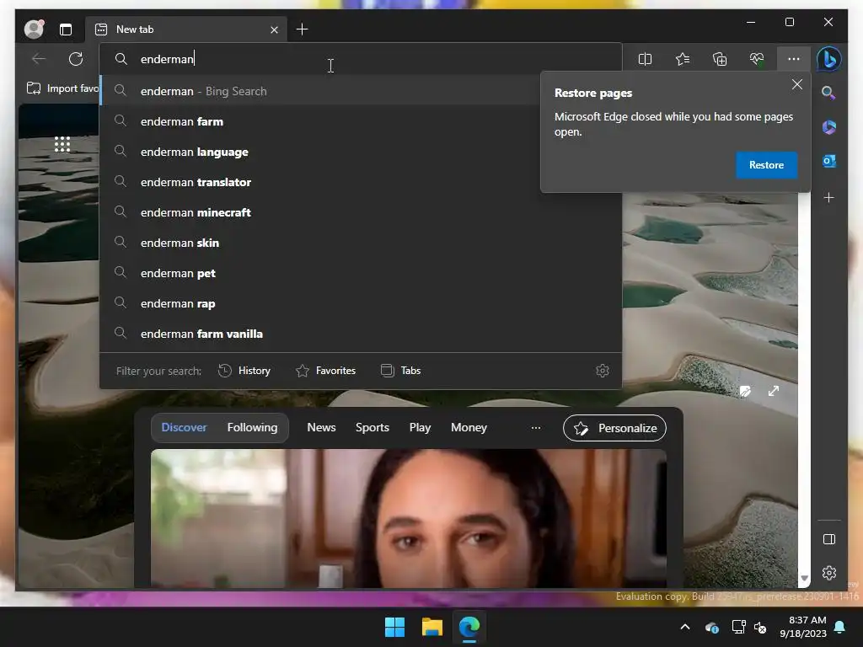Close the New tab tab
Image resolution: width=863 pixels, height=647 pixels.
(x=274, y=29)
